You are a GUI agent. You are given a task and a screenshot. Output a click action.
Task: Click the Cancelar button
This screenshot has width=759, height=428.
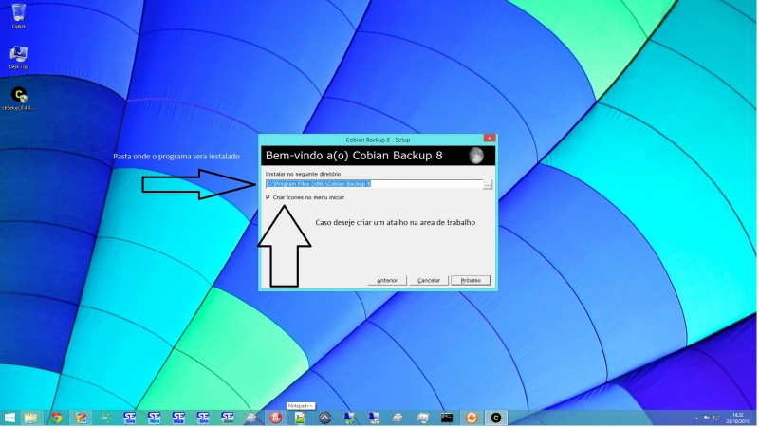(x=429, y=280)
